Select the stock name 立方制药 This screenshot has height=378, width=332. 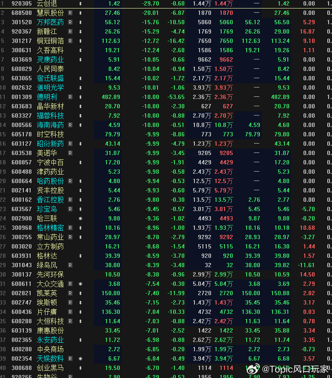pos(51,247)
